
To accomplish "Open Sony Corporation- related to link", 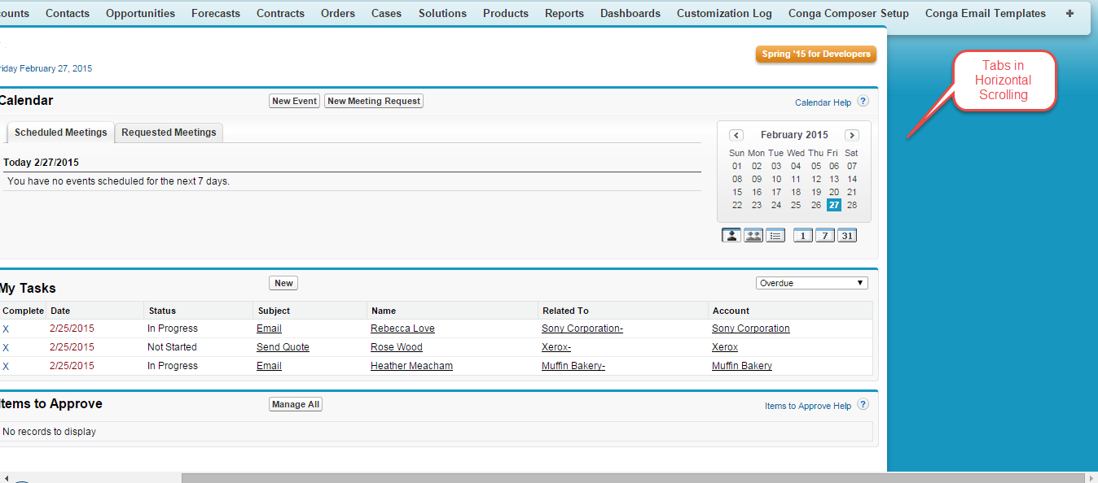I will click(x=582, y=329).
